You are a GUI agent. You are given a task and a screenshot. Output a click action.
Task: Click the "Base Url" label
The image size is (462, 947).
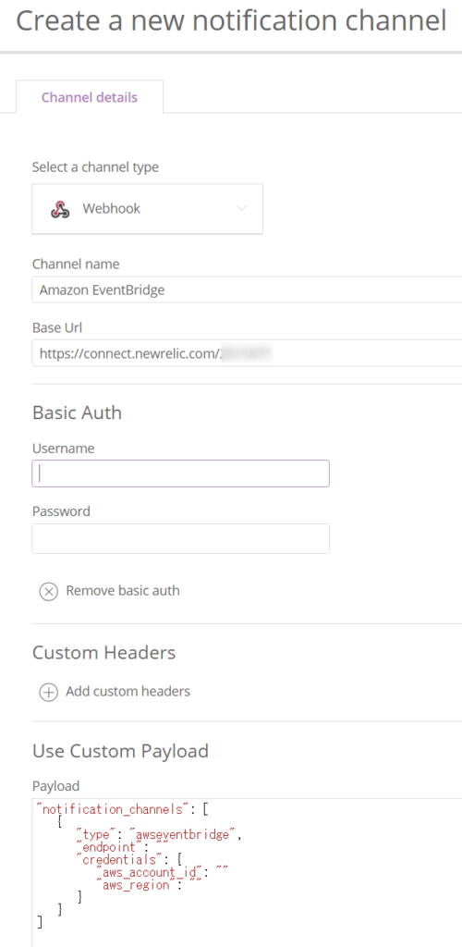[56, 327]
